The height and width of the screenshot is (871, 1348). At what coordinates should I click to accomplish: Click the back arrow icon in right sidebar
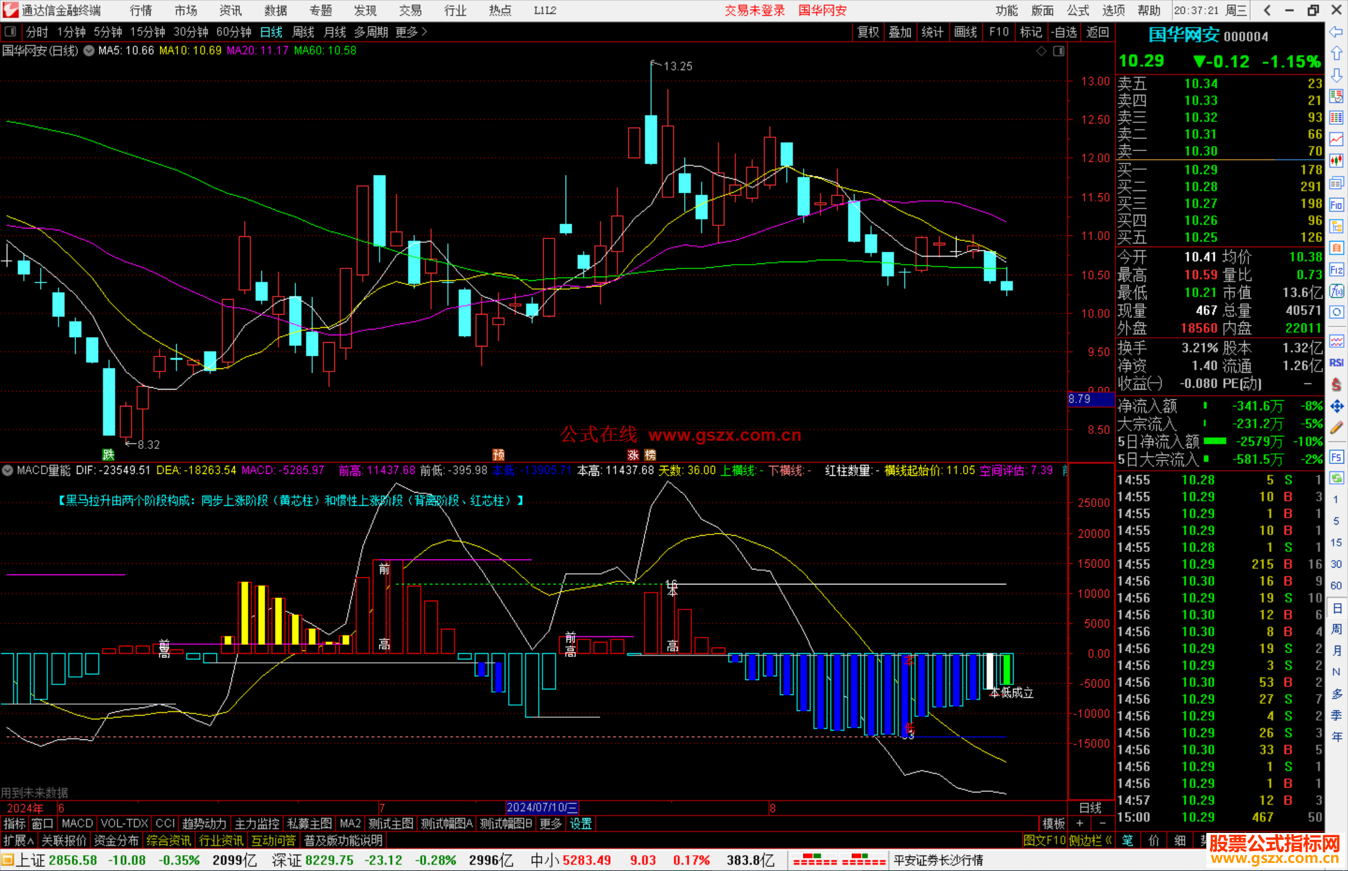pos(1336,32)
